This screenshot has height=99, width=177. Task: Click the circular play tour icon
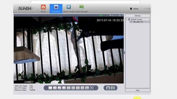tap(113, 88)
